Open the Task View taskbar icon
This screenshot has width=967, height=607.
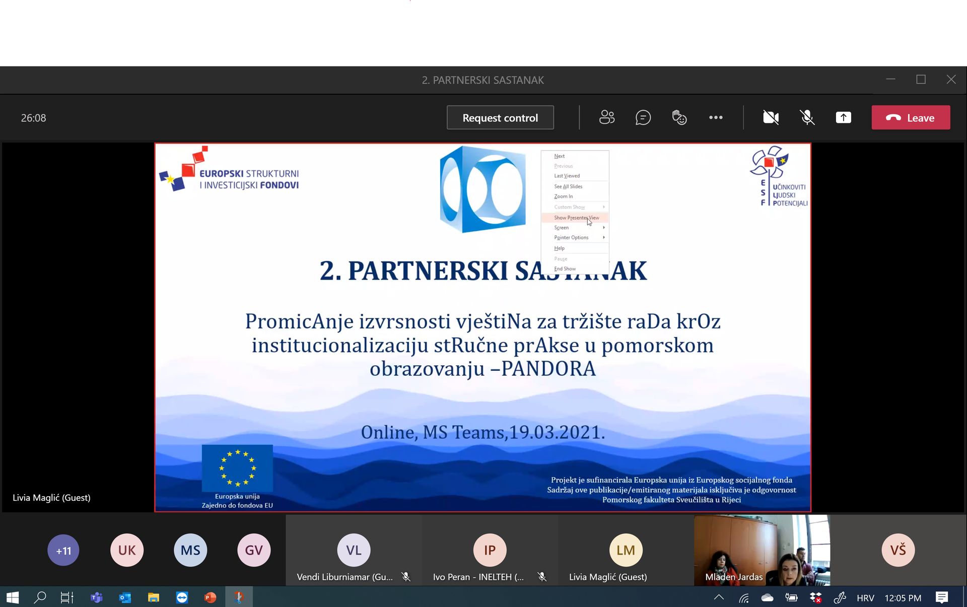click(x=67, y=597)
